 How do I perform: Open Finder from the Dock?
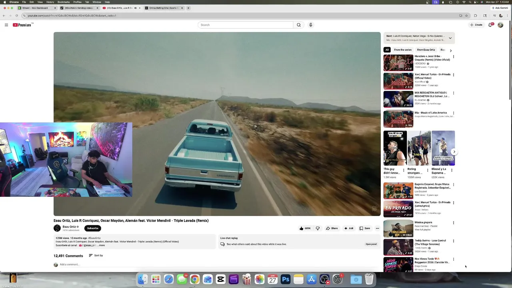coord(143,279)
